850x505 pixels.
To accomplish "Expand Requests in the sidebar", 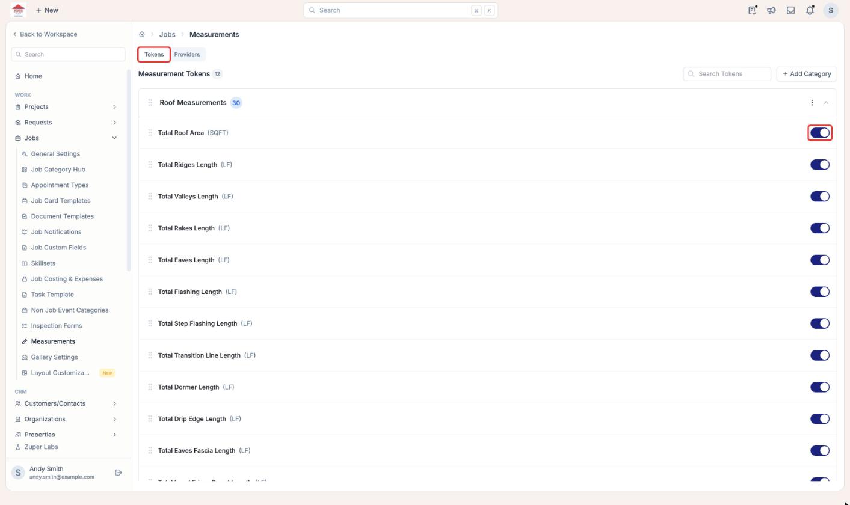I will point(114,123).
